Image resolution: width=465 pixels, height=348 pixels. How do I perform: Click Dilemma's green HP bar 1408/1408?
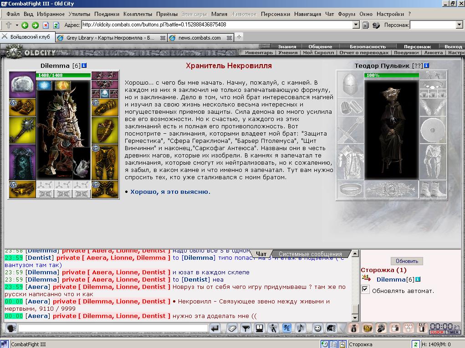(x=63, y=75)
